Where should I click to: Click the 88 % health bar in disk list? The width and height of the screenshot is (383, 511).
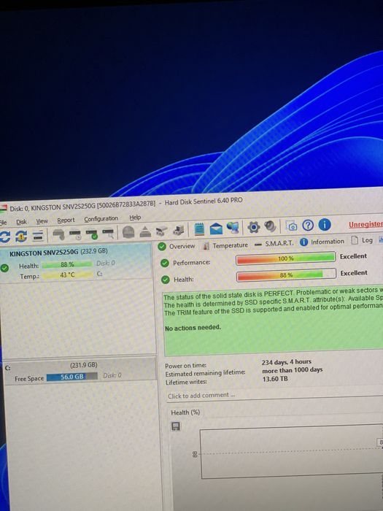point(67,264)
